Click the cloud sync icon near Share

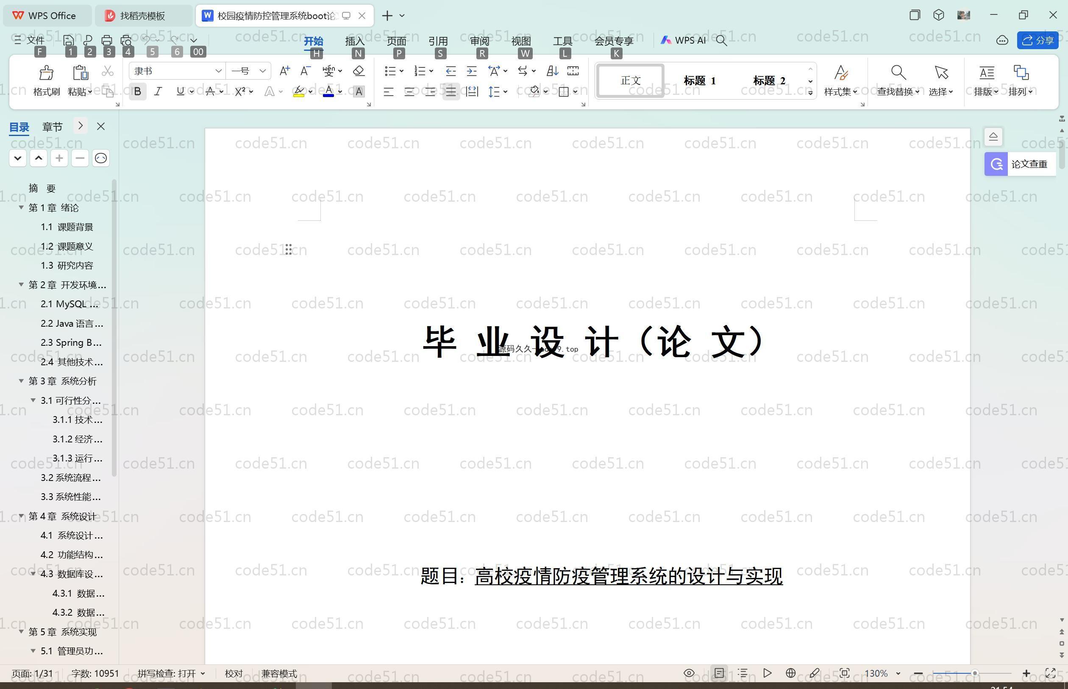point(1002,41)
